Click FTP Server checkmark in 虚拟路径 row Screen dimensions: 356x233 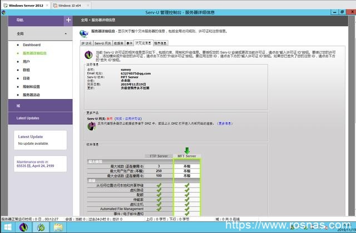pyautogui.click(x=159, y=190)
